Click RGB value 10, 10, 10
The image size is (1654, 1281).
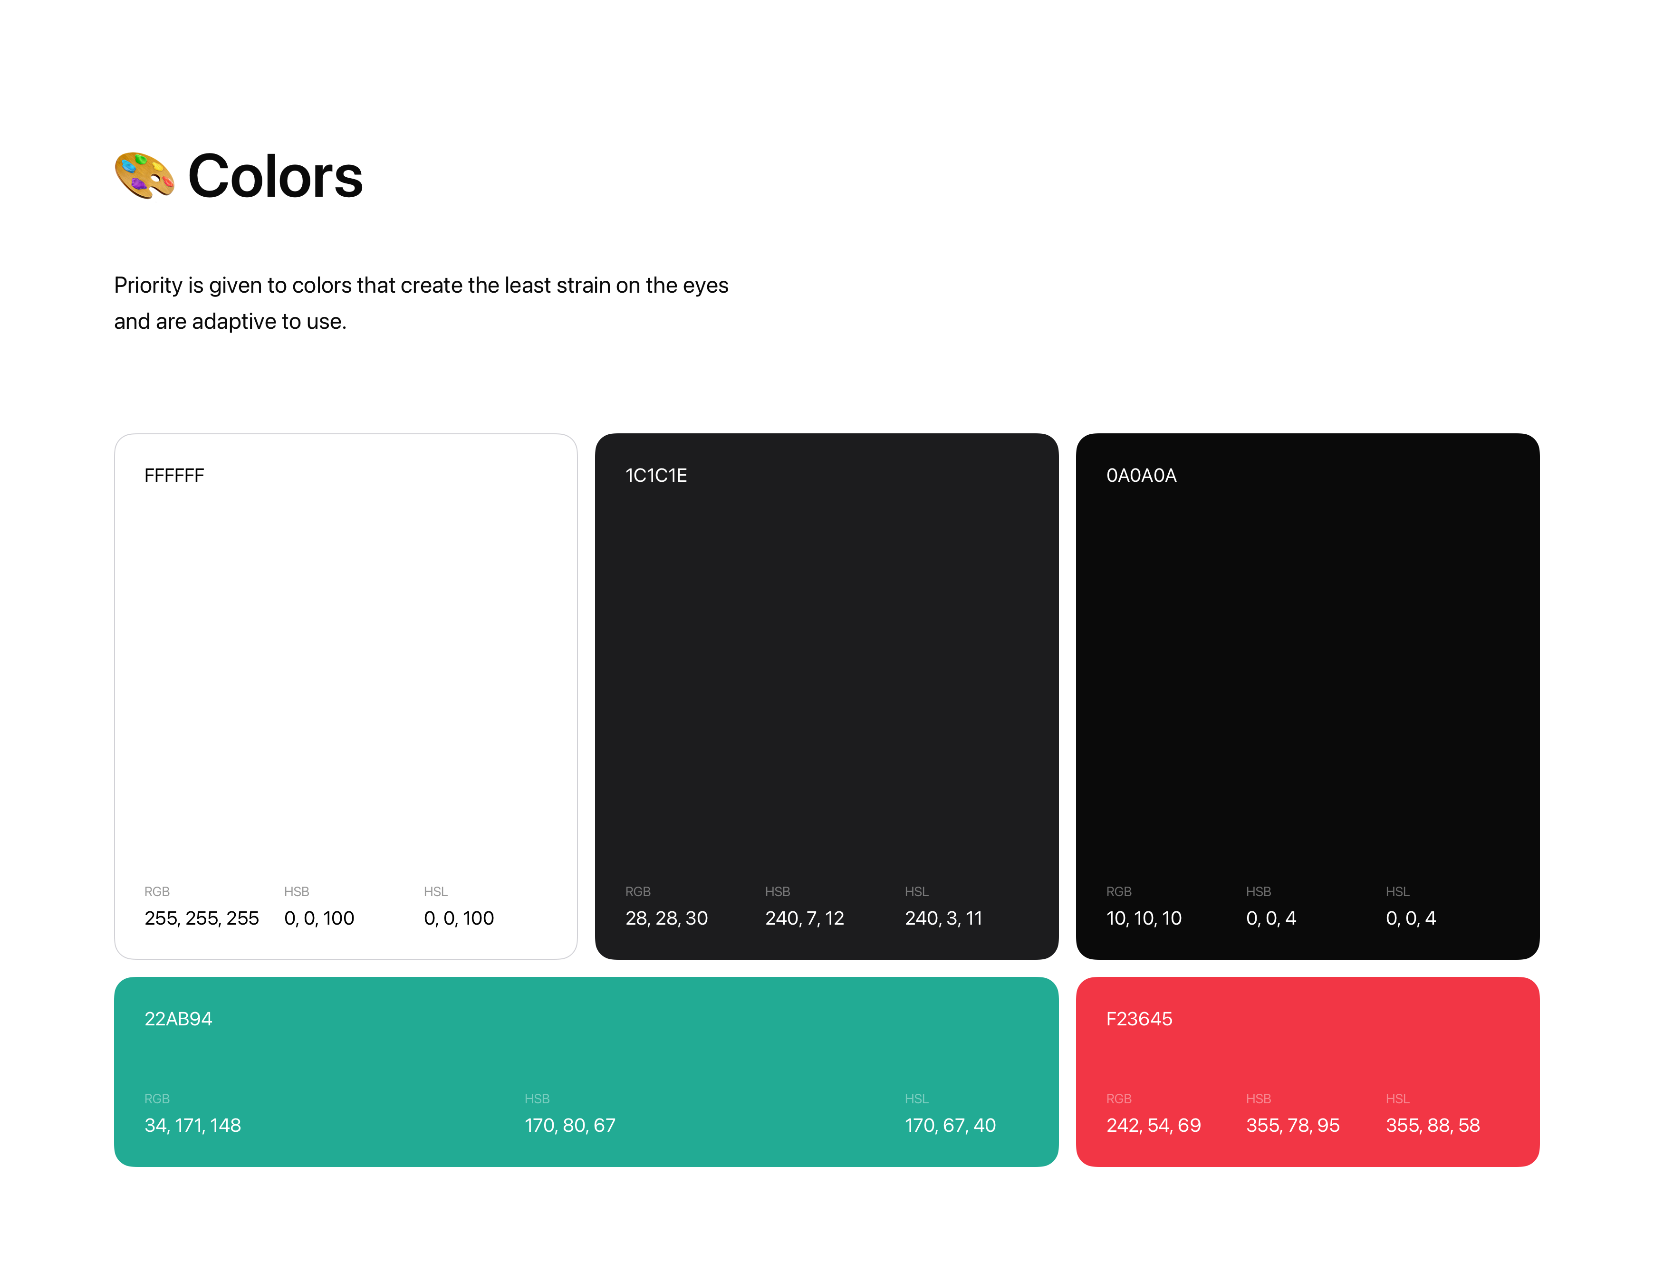[x=1144, y=918]
